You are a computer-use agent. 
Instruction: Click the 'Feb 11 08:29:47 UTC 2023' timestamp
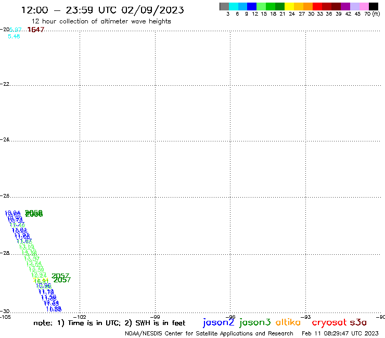(340, 333)
